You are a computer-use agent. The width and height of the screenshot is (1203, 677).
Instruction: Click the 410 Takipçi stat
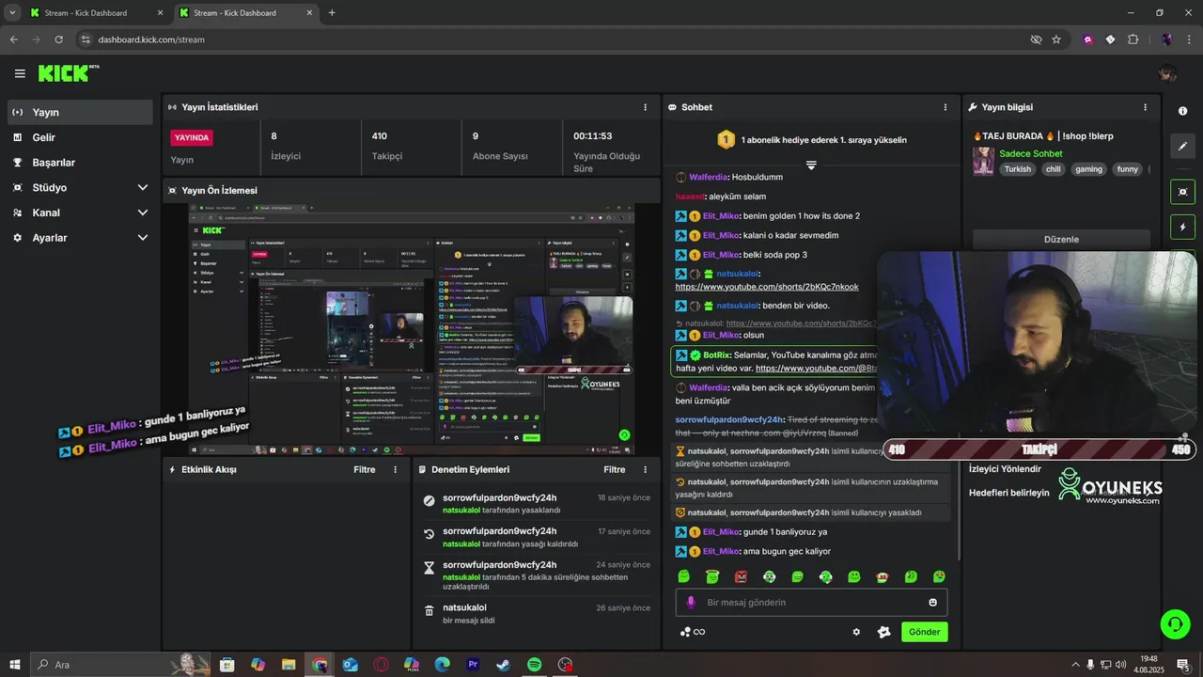pyautogui.click(x=386, y=146)
